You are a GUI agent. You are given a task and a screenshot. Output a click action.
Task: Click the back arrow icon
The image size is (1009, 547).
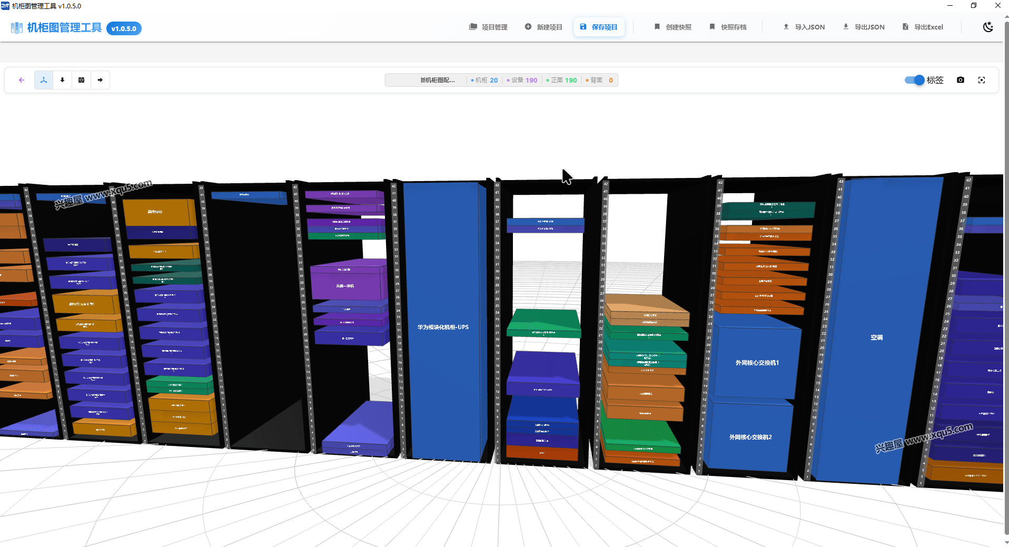pyautogui.click(x=22, y=80)
